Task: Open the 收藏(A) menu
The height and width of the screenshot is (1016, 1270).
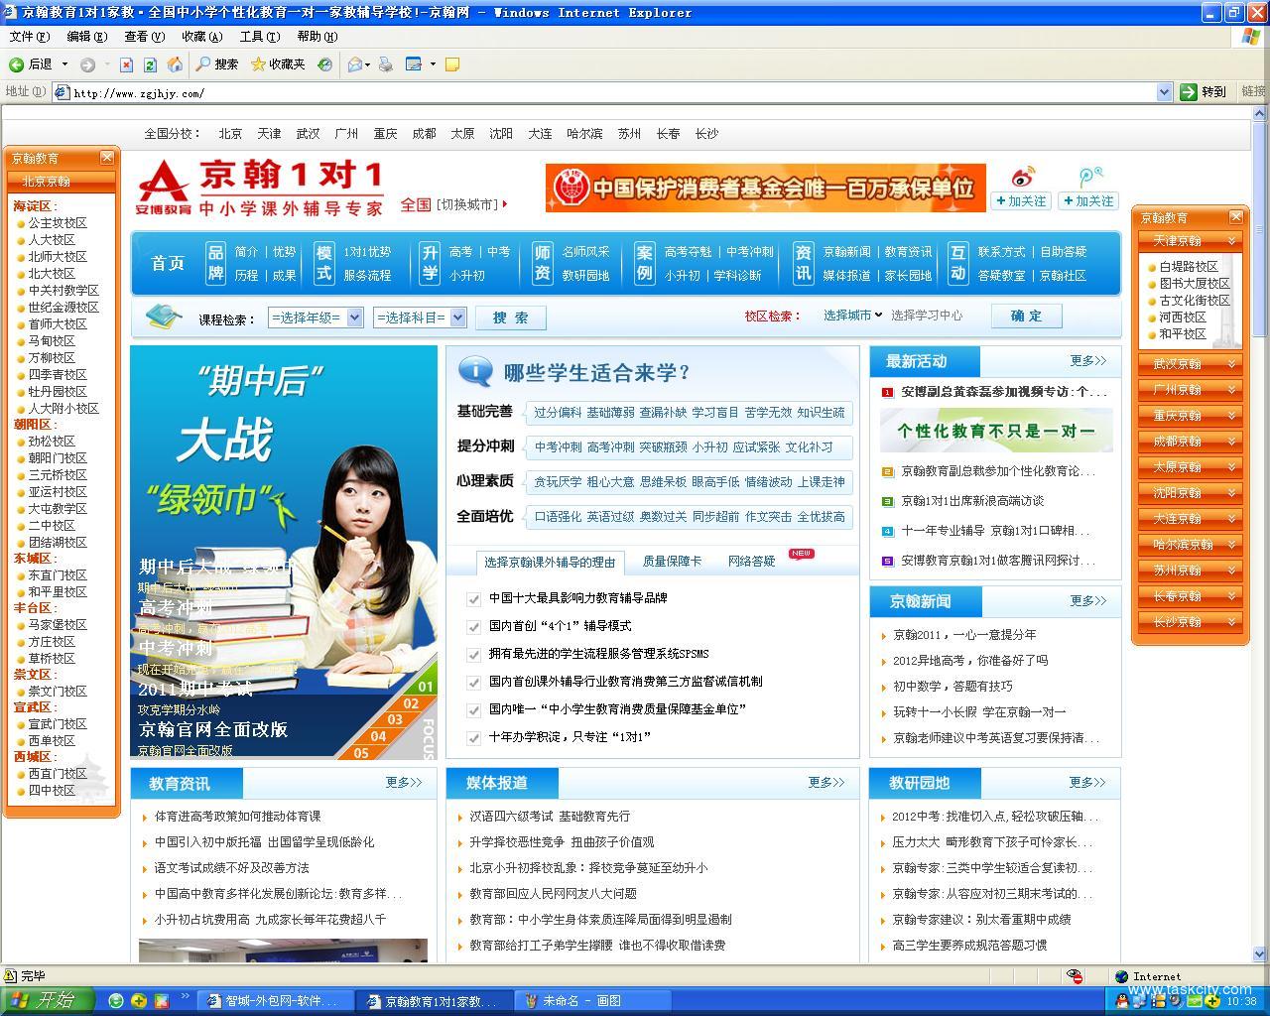Action: click(201, 37)
